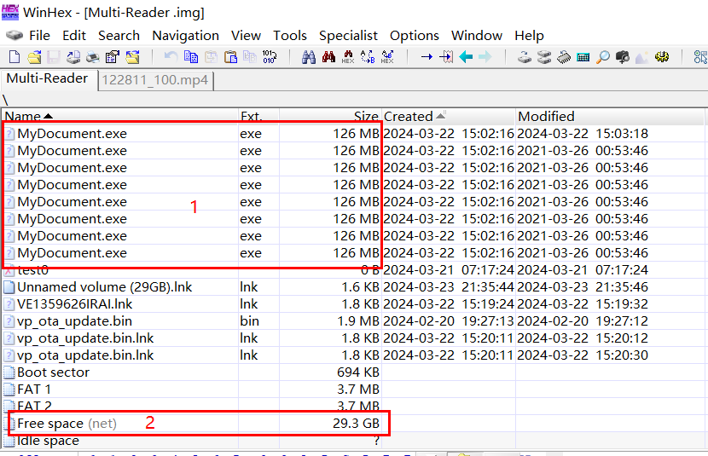
Task: Open the Edit menu
Action: [x=74, y=36]
